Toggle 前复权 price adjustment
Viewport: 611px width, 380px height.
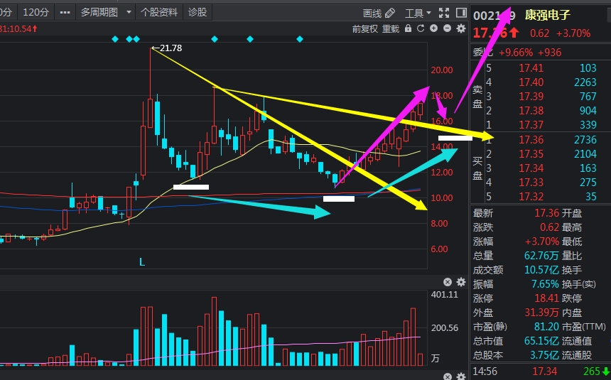(x=365, y=29)
